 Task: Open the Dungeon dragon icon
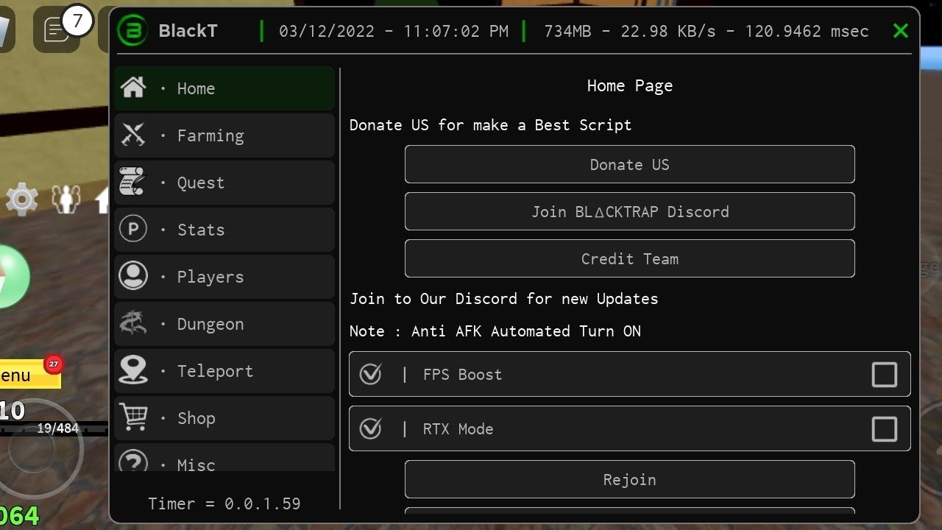tap(133, 323)
